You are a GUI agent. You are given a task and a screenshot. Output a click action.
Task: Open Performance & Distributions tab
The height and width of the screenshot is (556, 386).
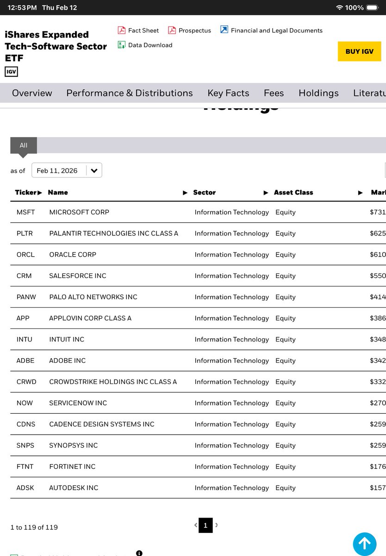pos(130,93)
